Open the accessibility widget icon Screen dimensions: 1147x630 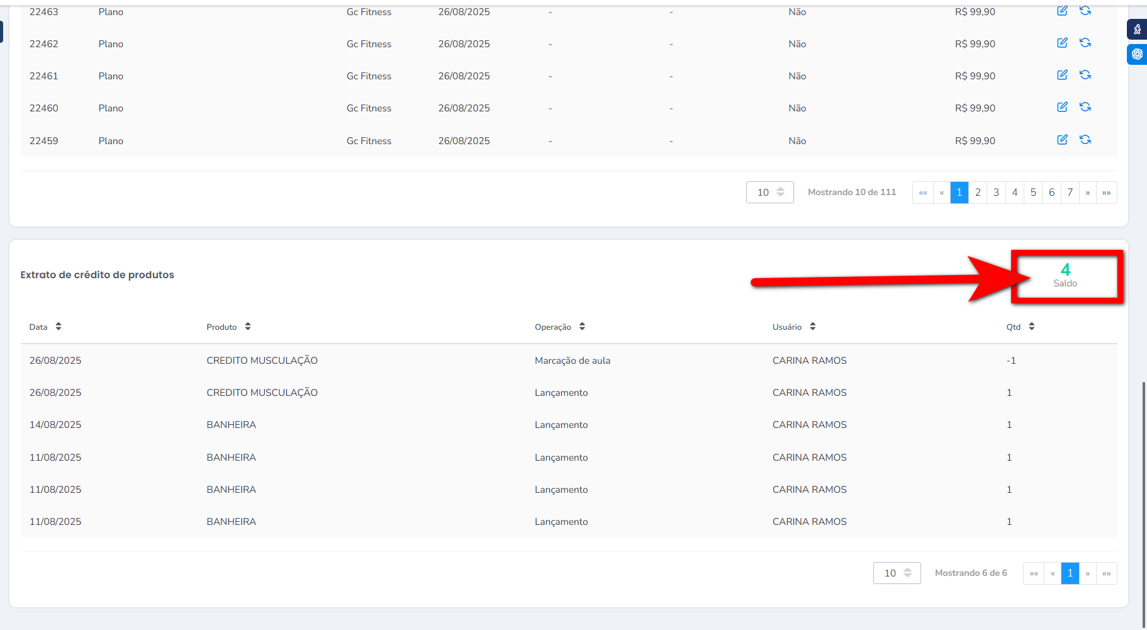1137,29
